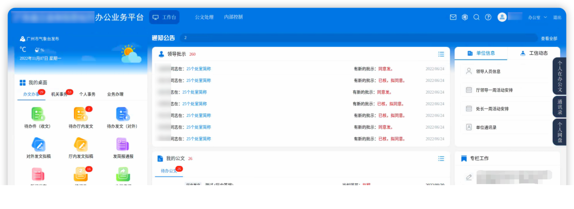Screen dimensions: 574x209
Task: Click the 办公业务平台 title
Action: (x=120, y=17)
